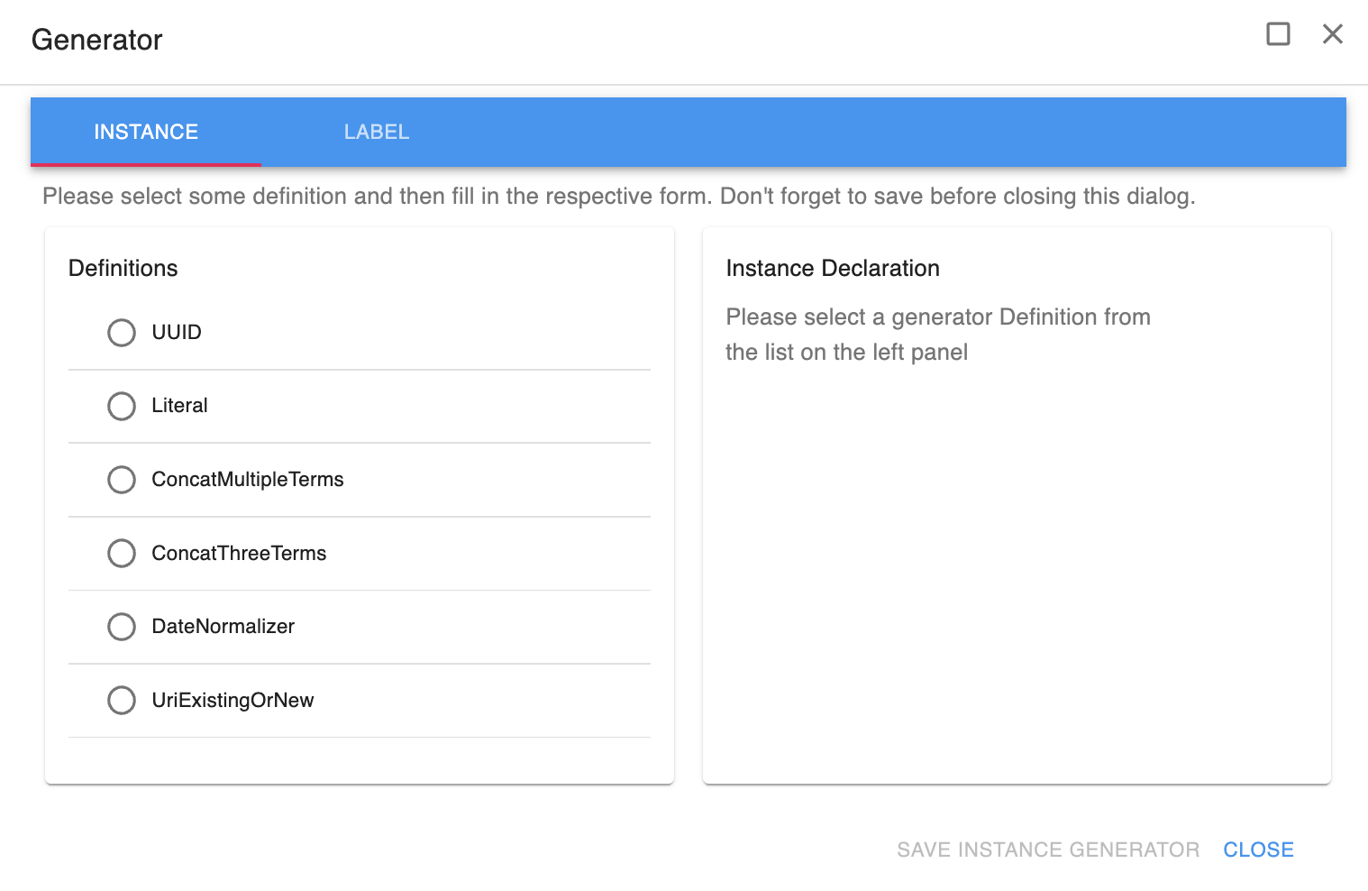Choose the UriExistingOrNew radio circle
The image size is (1368, 891).
click(x=122, y=700)
